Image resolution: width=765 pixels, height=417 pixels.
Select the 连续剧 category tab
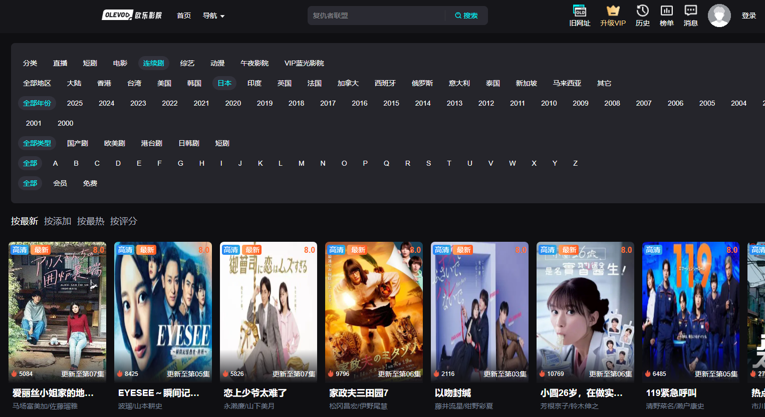pos(154,63)
